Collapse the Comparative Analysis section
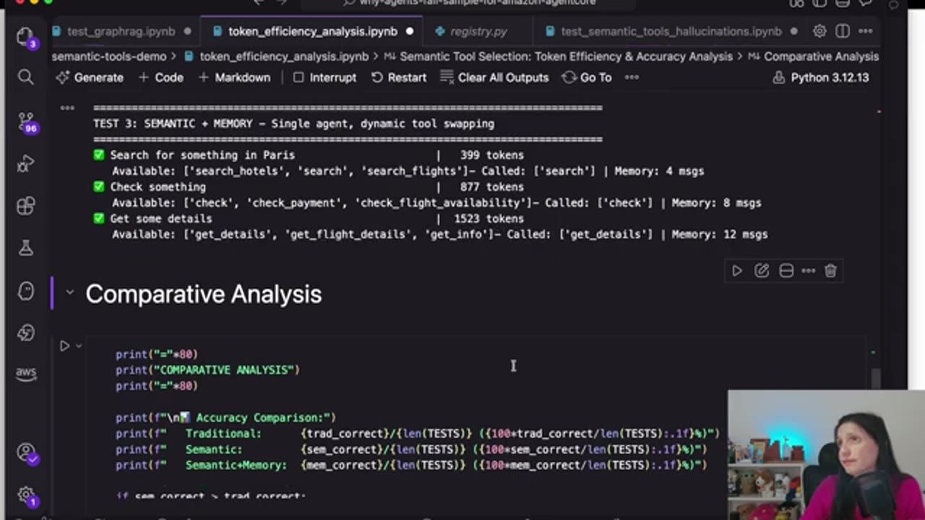 (x=69, y=292)
